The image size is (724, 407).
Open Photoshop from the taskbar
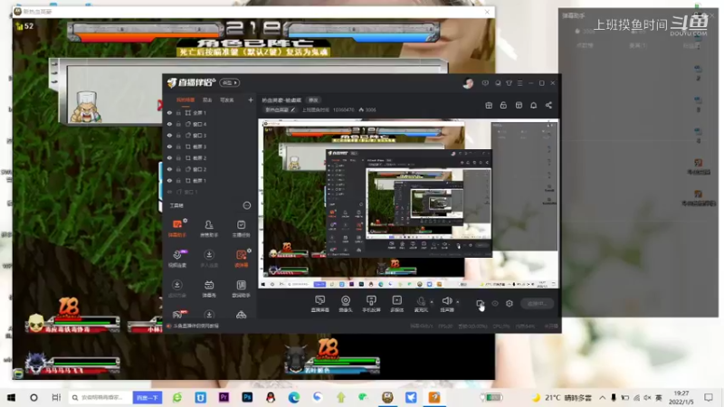coord(247,397)
